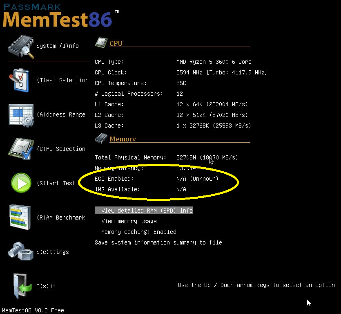Select (A)ddress Range menu label
Viewport: 341px width, 314px height.
tap(61, 115)
